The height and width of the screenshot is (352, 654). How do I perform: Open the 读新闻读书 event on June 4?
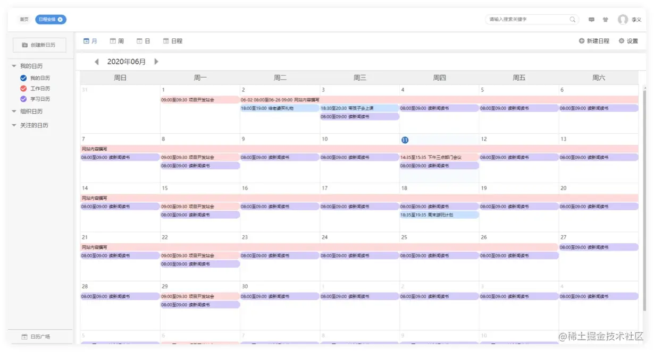click(x=439, y=108)
